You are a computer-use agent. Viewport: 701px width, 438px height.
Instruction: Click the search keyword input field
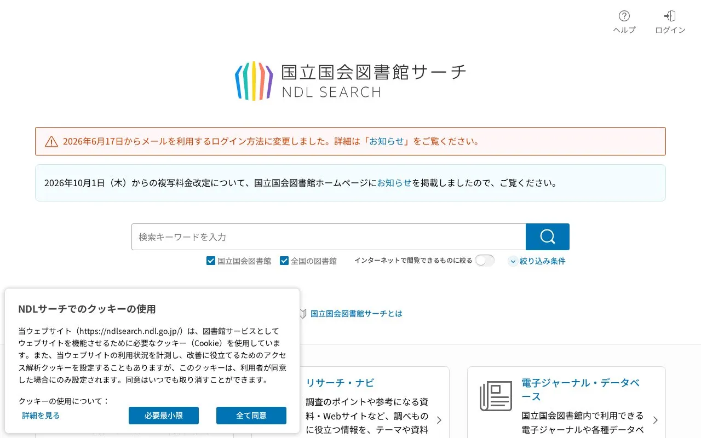click(x=329, y=237)
